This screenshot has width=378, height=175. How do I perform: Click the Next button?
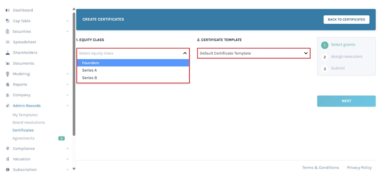click(346, 101)
